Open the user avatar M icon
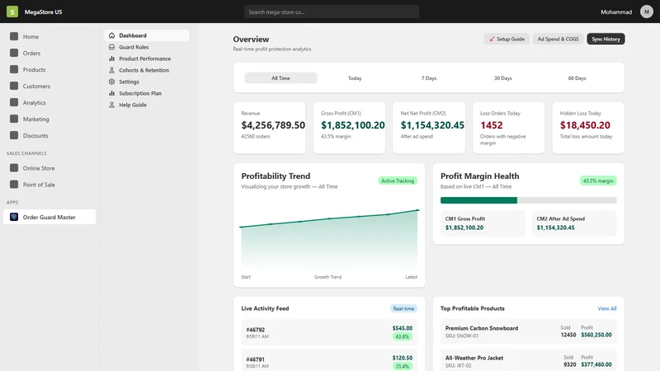This screenshot has height=371, width=660. tap(647, 12)
